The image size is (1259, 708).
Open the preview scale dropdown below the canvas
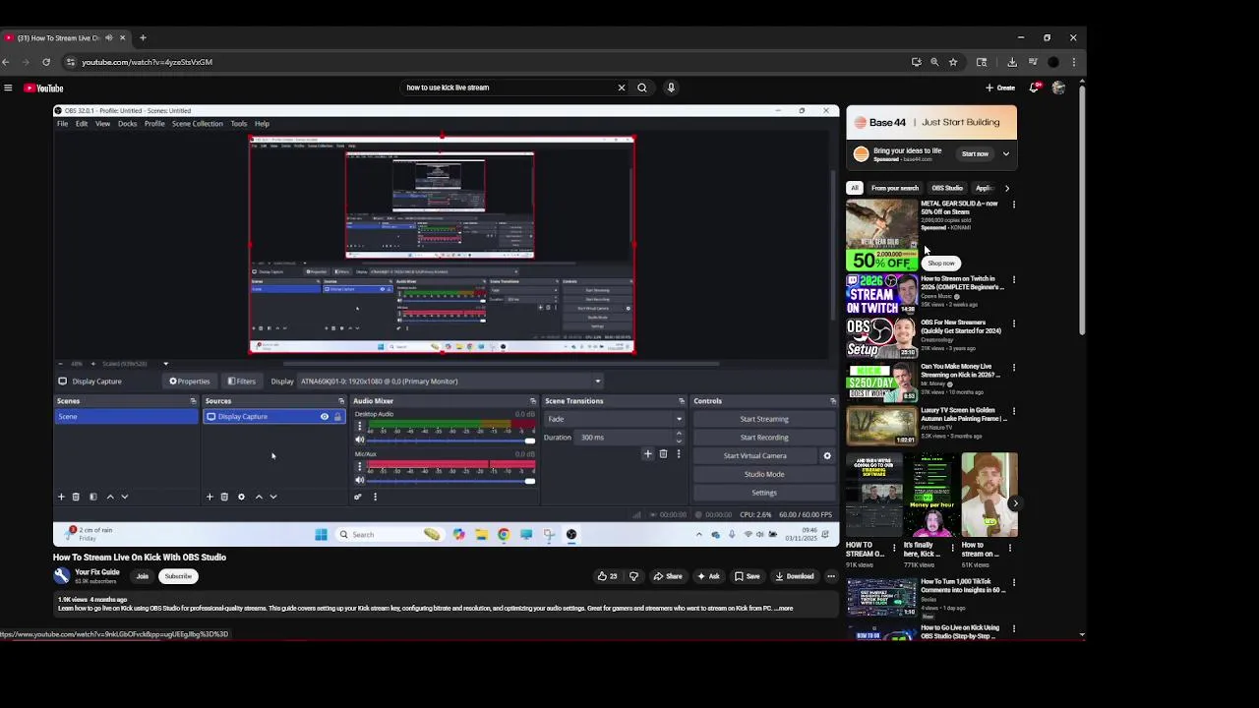click(x=165, y=364)
